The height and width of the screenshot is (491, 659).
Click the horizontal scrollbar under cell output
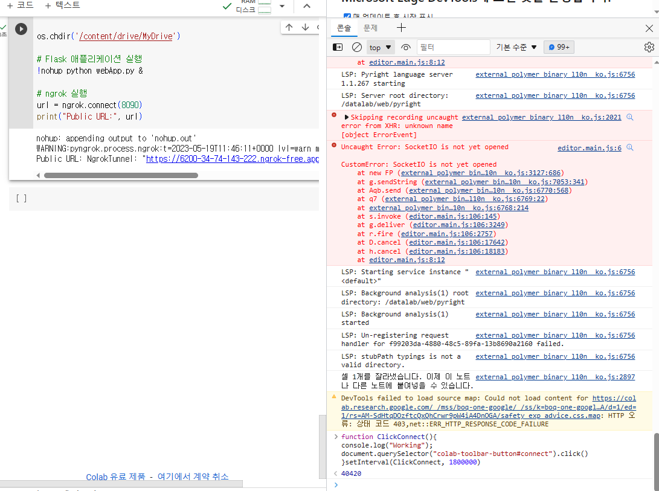121,175
